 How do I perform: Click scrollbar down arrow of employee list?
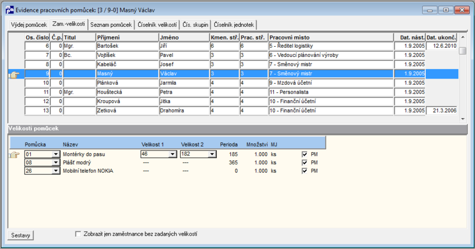463,119
